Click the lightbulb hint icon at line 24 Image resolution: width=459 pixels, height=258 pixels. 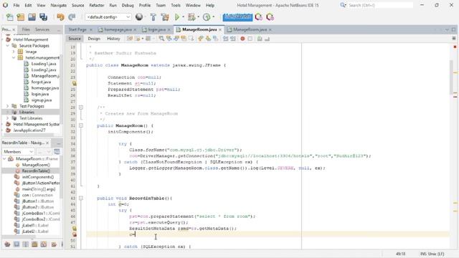pyautogui.click(x=75, y=83)
